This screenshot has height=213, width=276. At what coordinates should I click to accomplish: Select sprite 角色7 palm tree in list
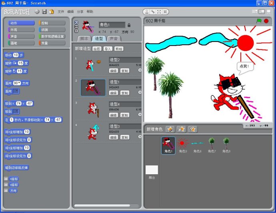[212, 145]
